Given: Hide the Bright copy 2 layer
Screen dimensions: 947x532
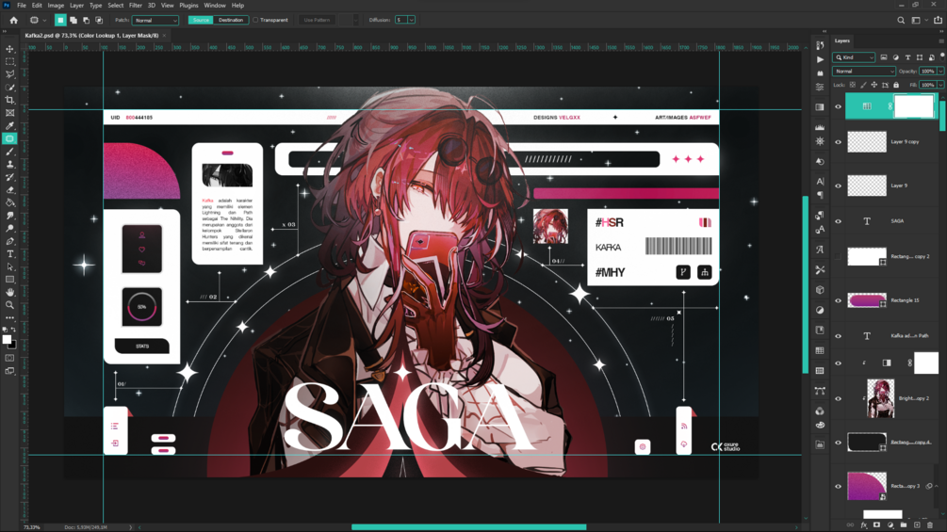Looking at the screenshot, I should point(838,398).
